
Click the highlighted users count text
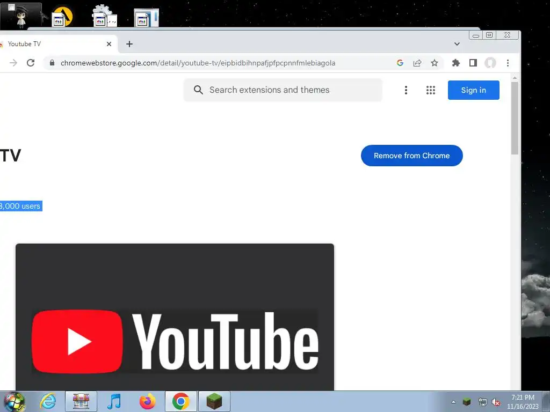coord(21,206)
